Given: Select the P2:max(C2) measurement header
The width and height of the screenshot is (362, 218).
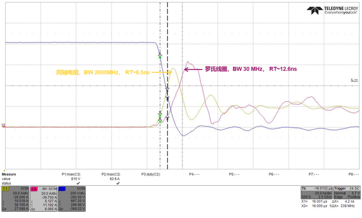Looking at the screenshot, I should tap(111, 174).
